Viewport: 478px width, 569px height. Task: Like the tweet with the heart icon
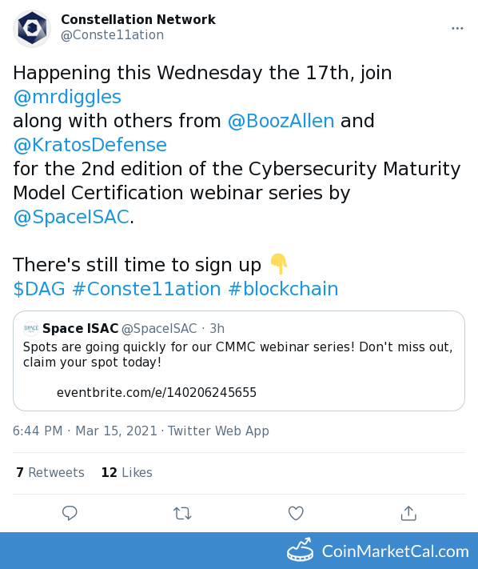point(296,513)
